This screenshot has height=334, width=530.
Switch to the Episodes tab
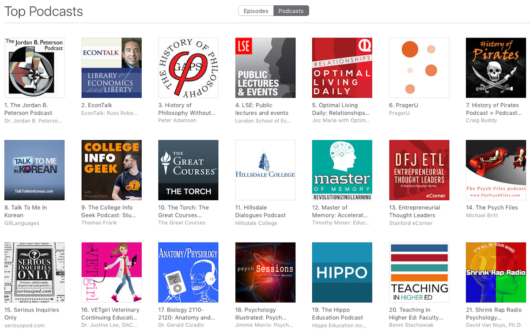(x=256, y=11)
